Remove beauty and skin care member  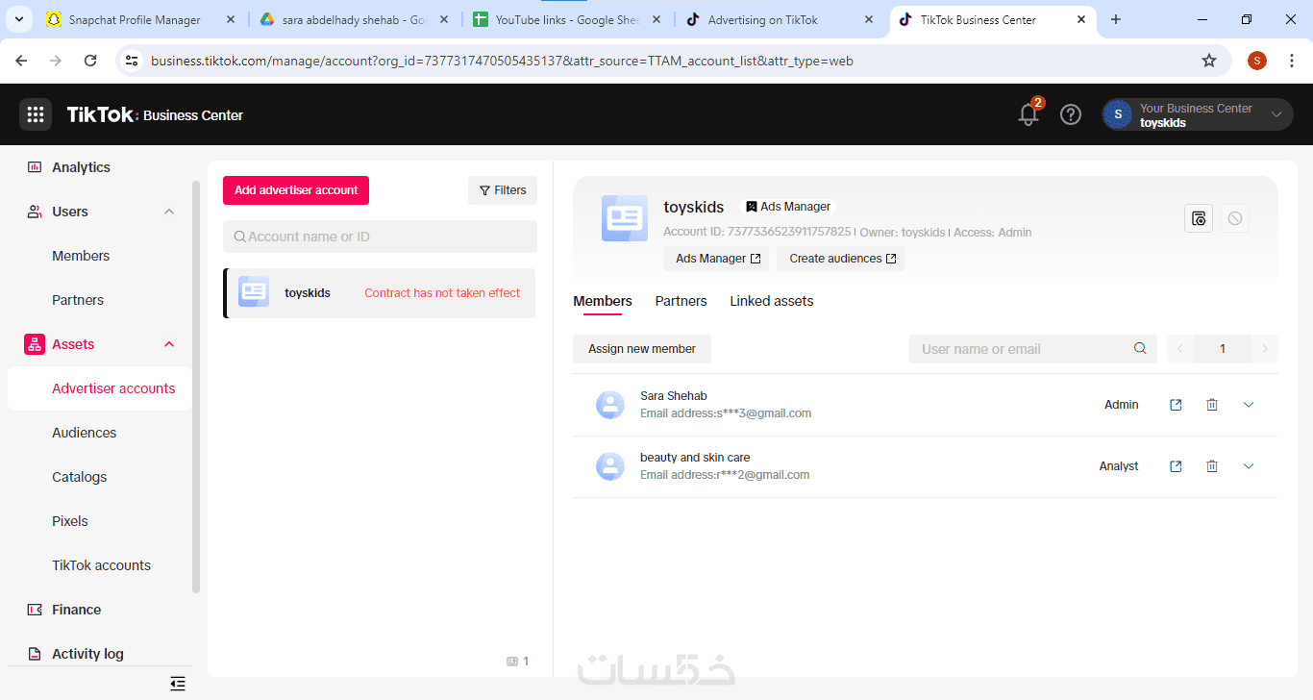(x=1212, y=466)
